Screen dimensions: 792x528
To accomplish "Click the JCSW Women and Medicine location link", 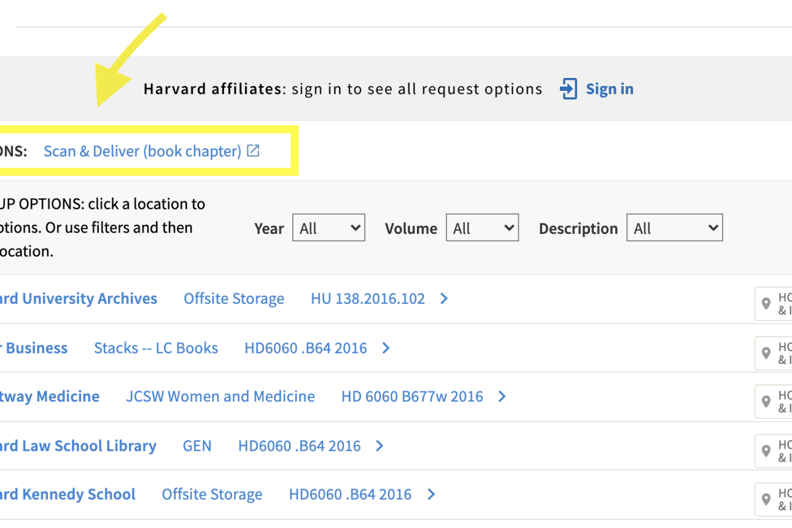I will click(x=220, y=397).
